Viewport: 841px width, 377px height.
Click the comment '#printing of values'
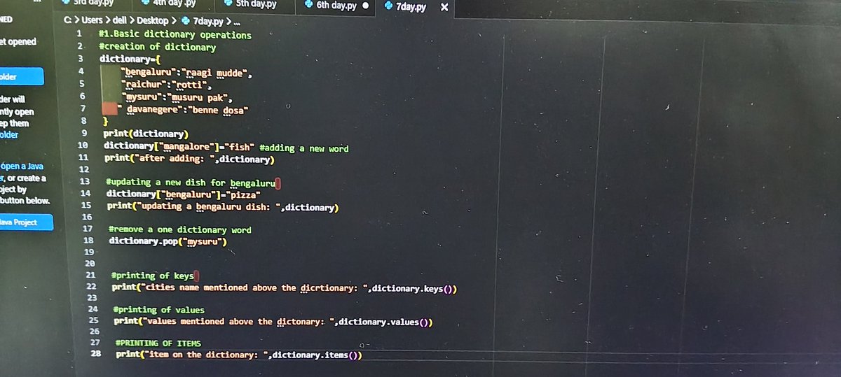click(158, 309)
